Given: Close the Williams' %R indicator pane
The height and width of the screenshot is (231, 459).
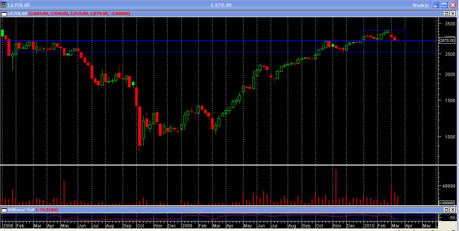Looking at the screenshot, I should tap(452, 210).
